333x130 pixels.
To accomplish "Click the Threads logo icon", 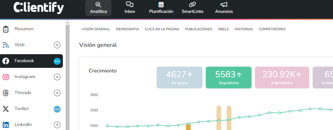I will click(x=6, y=93).
